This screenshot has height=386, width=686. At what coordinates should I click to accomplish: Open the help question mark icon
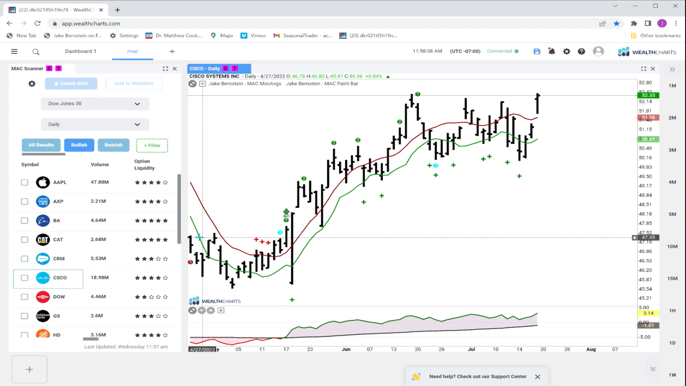click(581, 51)
